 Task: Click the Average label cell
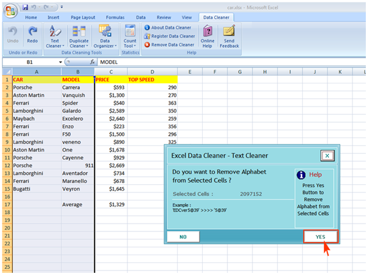tap(78, 205)
